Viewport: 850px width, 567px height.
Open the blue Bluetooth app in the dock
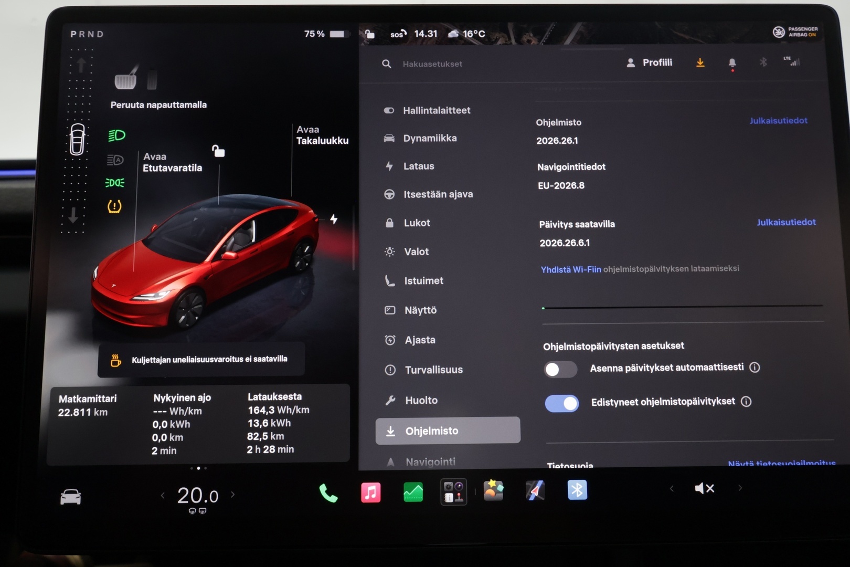click(x=577, y=490)
